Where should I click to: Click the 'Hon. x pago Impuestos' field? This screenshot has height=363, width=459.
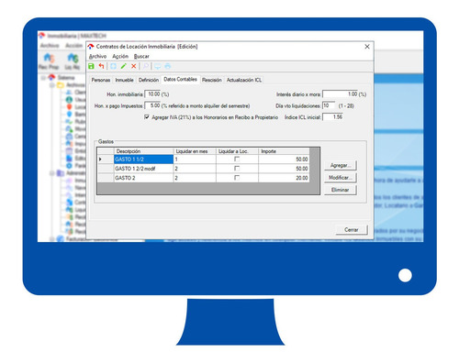152,105
